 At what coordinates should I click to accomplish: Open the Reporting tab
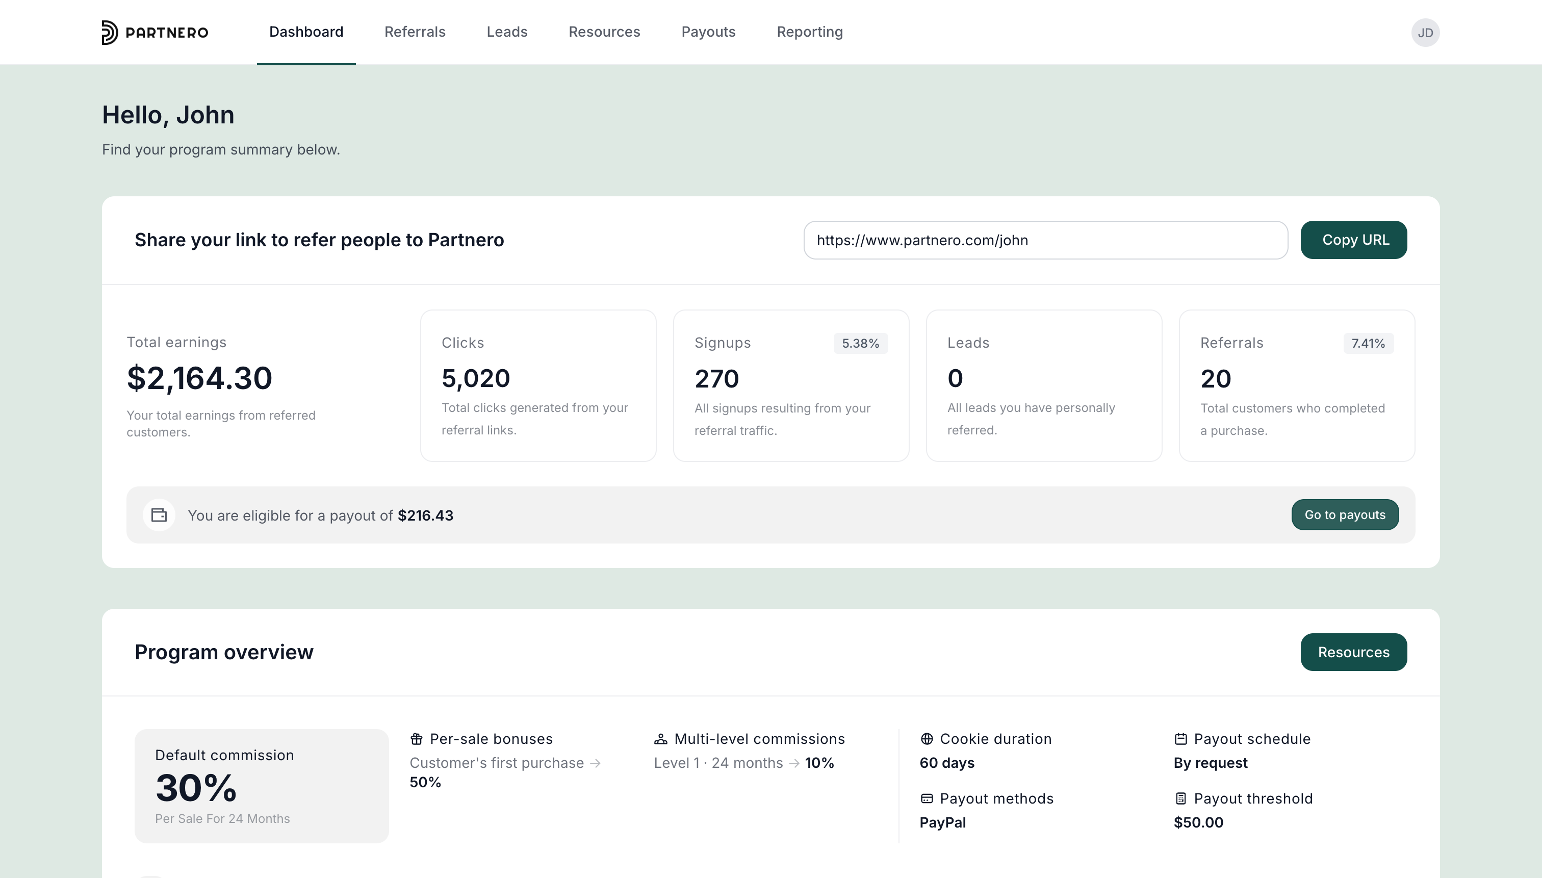pos(809,32)
